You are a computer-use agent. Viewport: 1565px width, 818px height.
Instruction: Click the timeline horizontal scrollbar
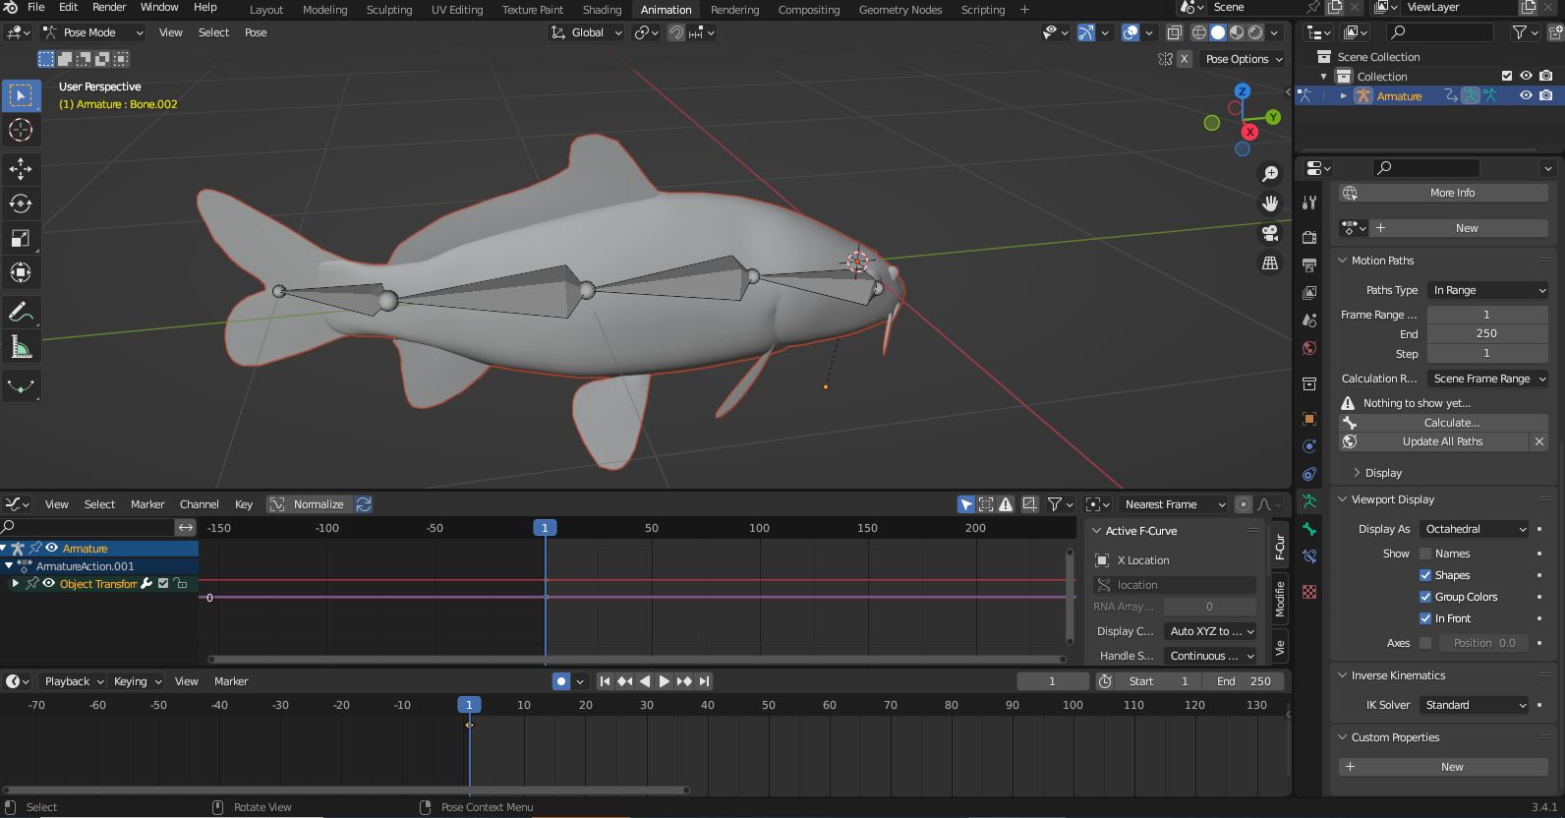[x=345, y=789]
